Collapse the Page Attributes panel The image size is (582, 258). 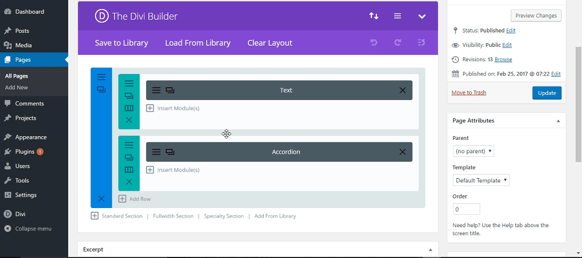pyautogui.click(x=558, y=121)
